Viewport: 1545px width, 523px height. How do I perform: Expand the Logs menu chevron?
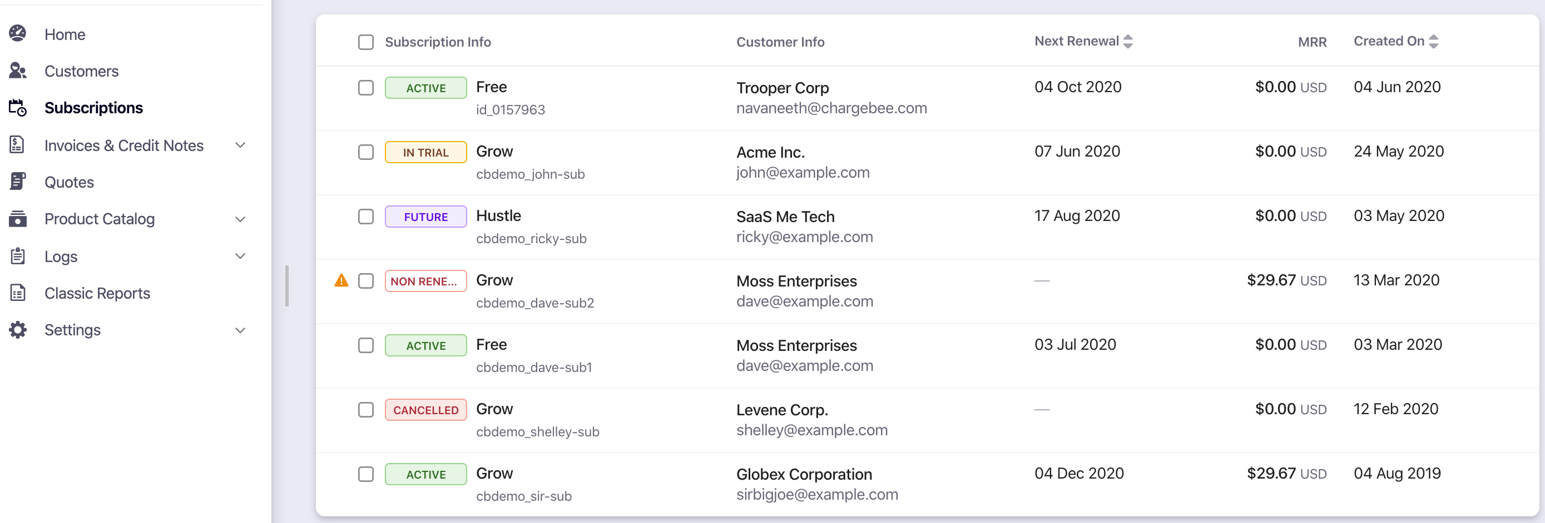click(x=240, y=256)
